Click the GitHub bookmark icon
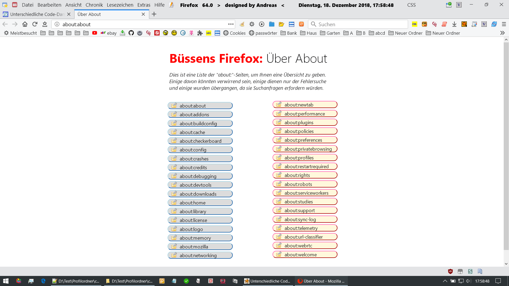This screenshot has height=286, width=509. (x=131, y=33)
